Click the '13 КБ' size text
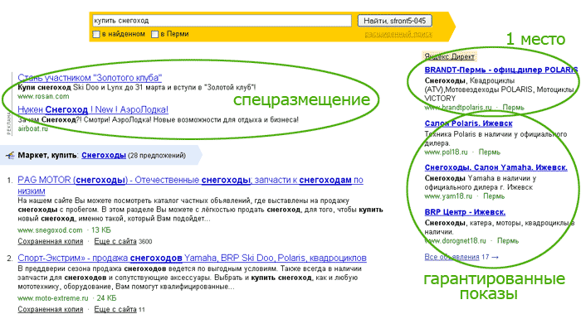The width and height of the screenshot is (581, 319). [101, 230]
